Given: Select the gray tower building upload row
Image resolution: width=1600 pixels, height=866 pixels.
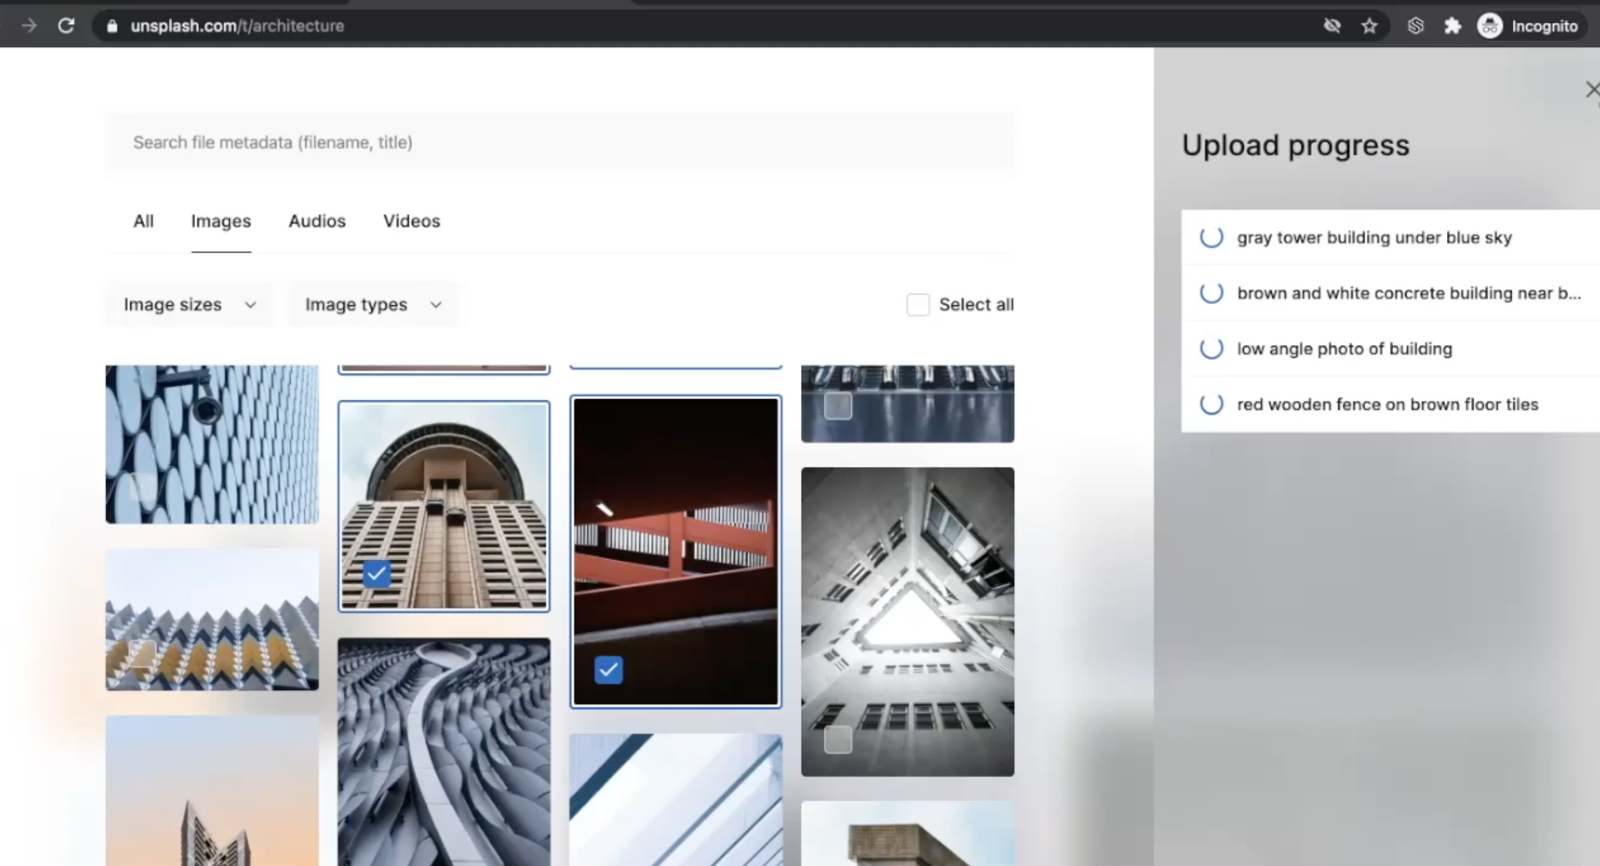Looking at the screenshot, I should (x=1391, y=237).
